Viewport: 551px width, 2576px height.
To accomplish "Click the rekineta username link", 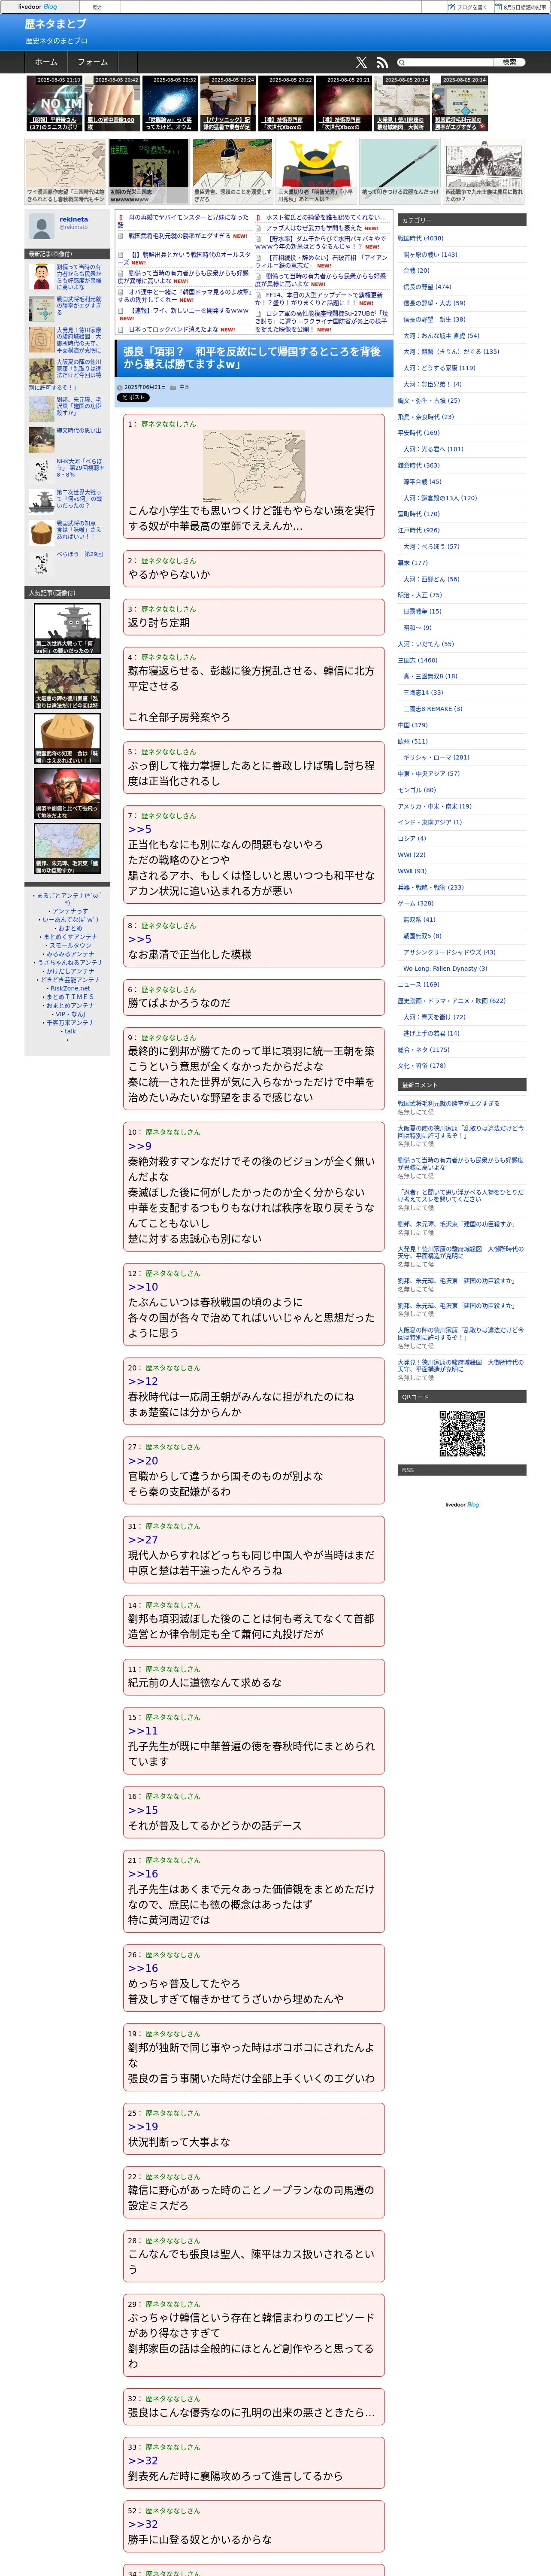I will coord(73,219).
